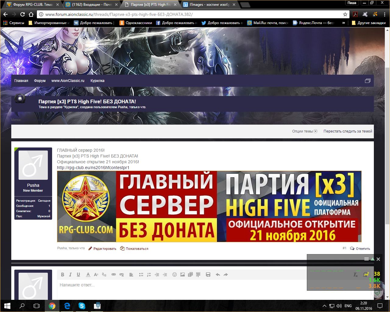The height and width of the screenshot is (312, 390).
Task: Toggle italic formatting in reply editor
Action: [70, 275]
